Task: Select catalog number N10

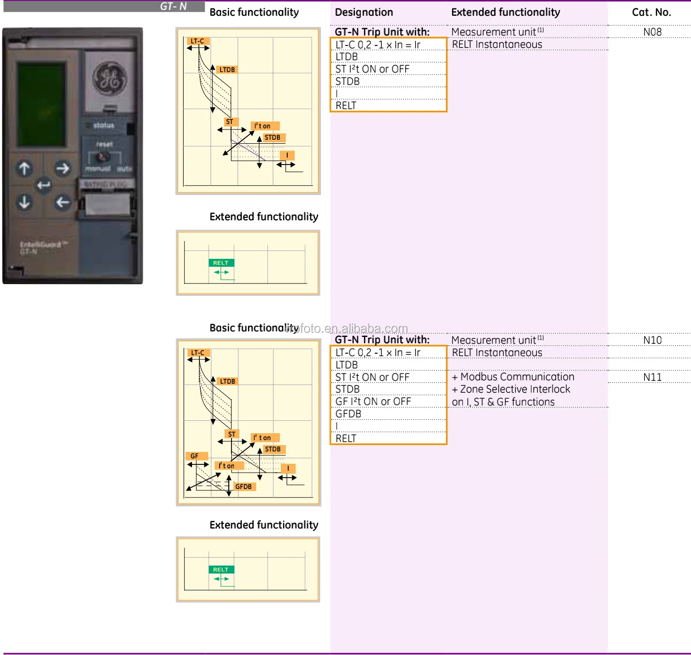Action: (x=653, y=340)
